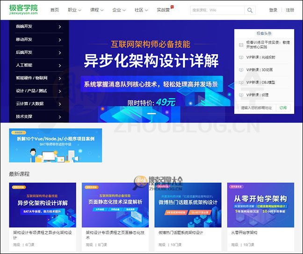
Task: Click the 搜索课程 search input field
Action: click(217, 10)
